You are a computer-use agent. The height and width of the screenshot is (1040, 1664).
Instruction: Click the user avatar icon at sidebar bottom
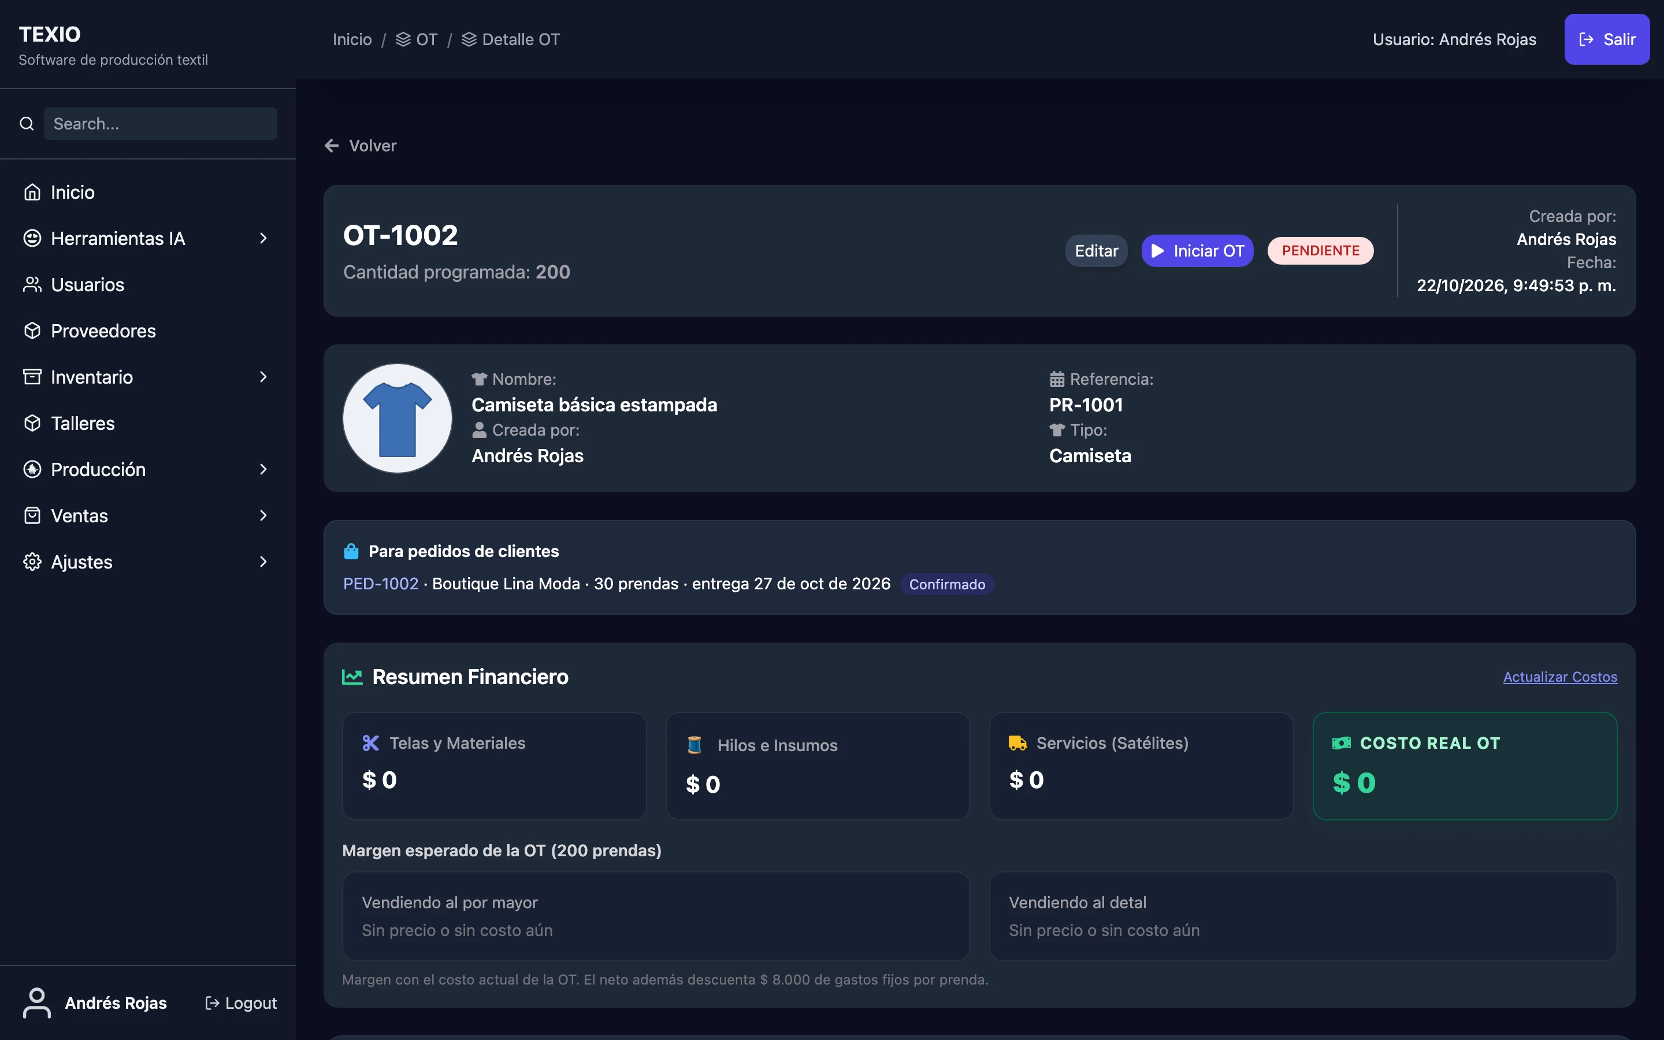coord(37,1003)
